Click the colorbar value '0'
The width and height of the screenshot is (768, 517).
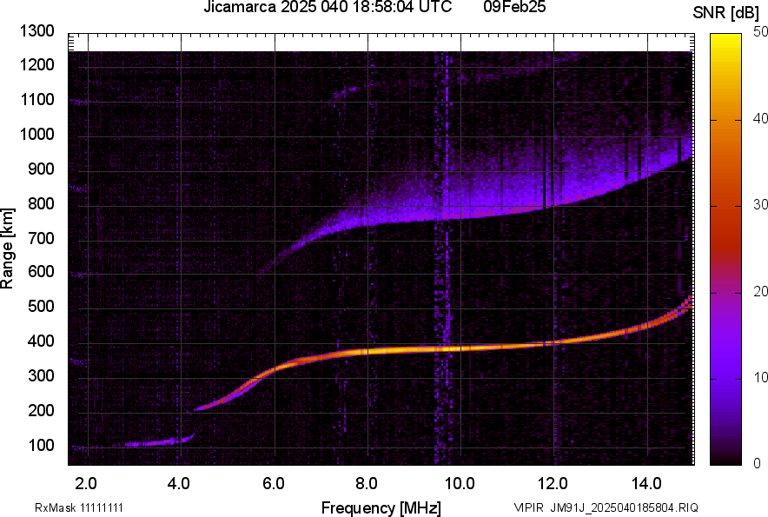click(x=758, y=464)
